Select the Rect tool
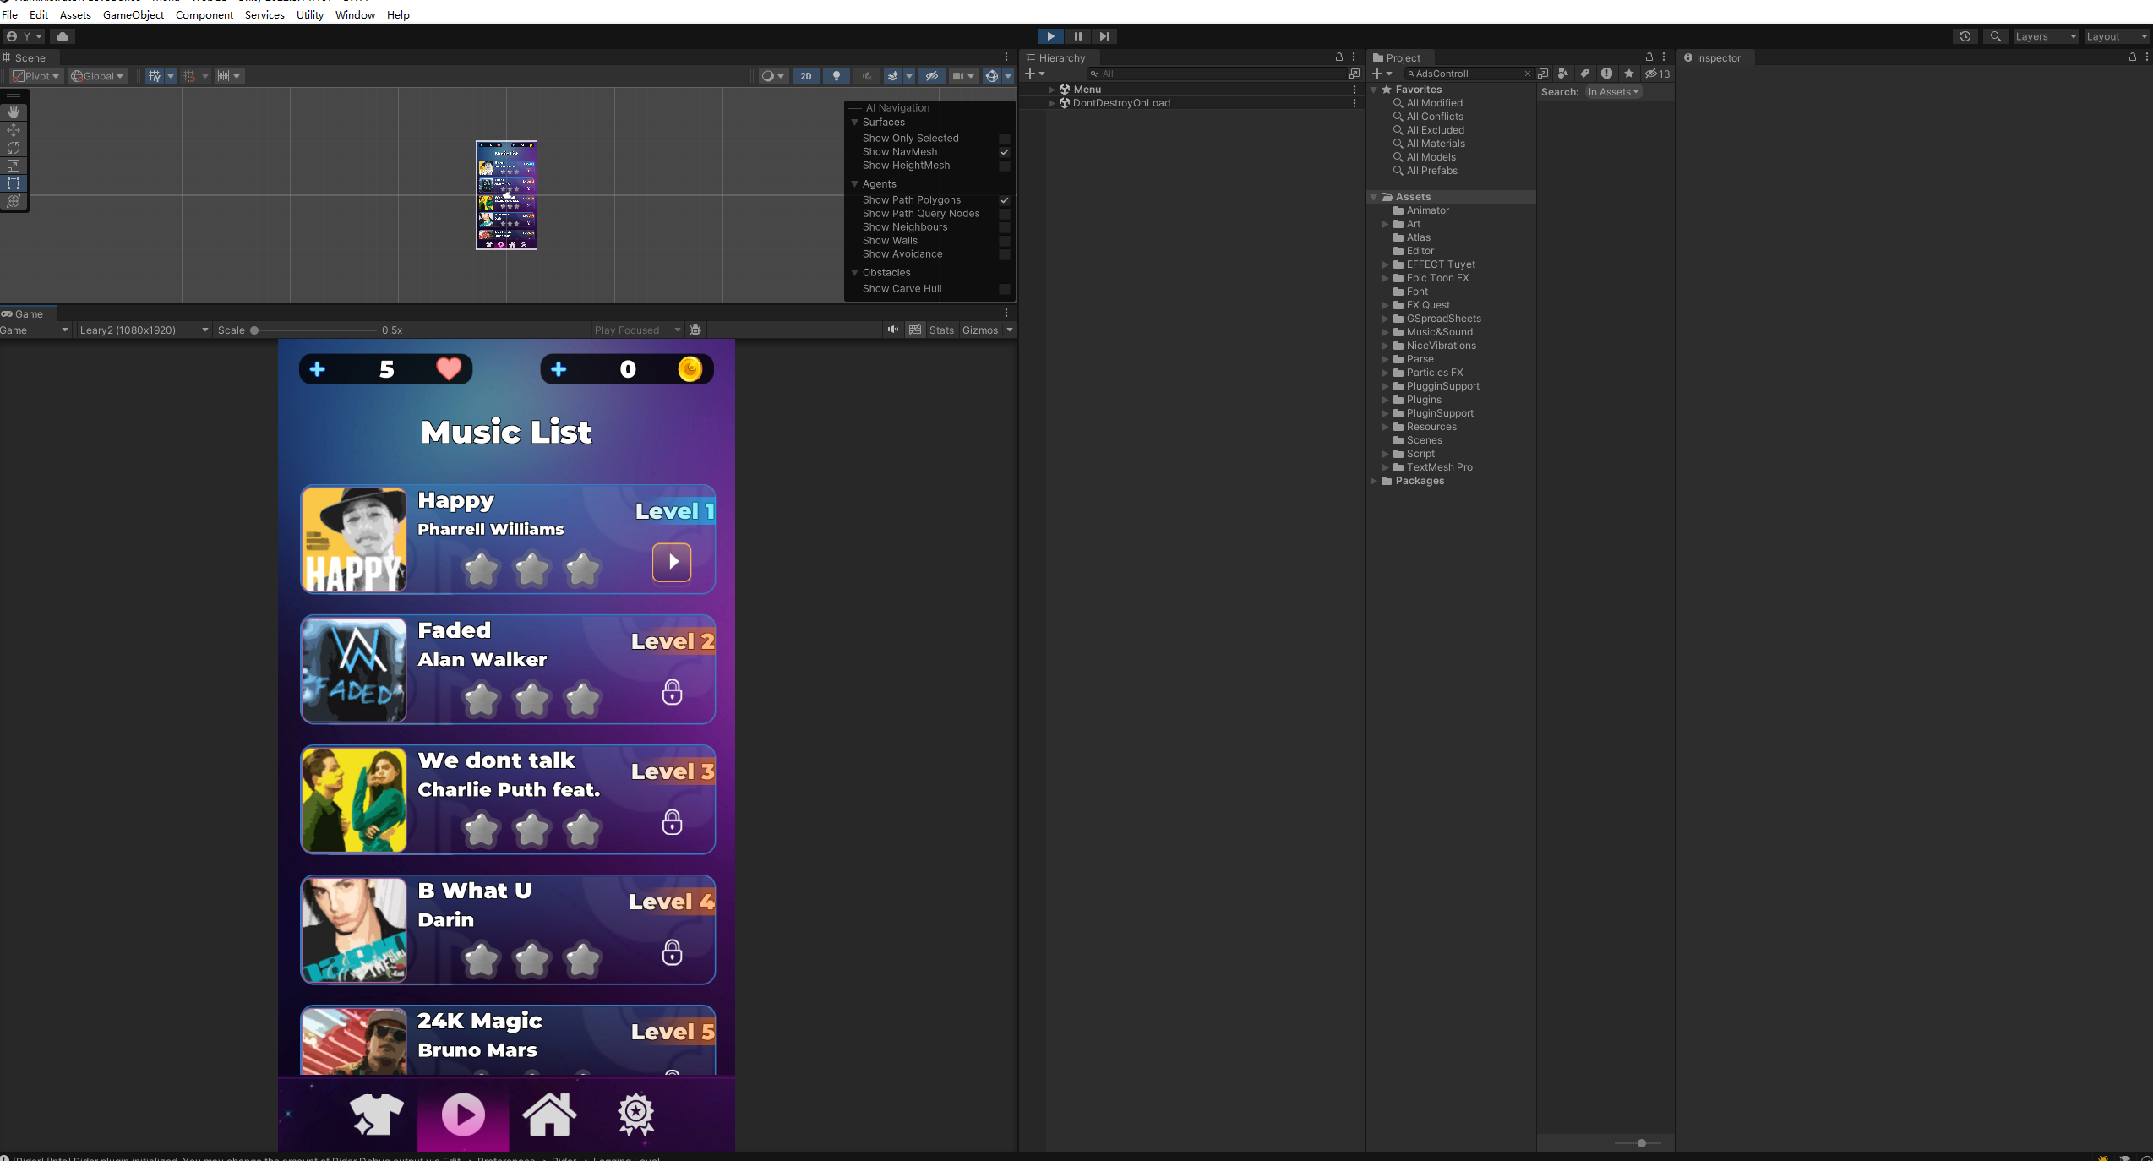 click(x=14, y=183)
